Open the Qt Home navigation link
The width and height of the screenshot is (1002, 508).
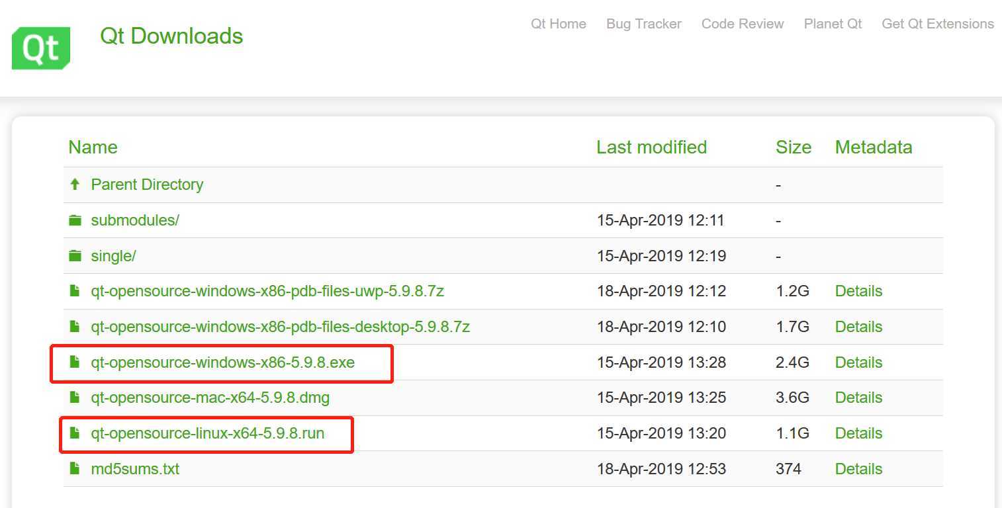click(559, 24)
